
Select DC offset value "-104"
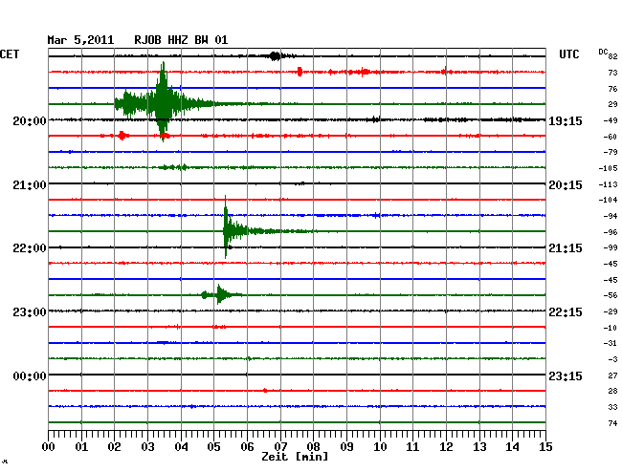click(608, 200)
